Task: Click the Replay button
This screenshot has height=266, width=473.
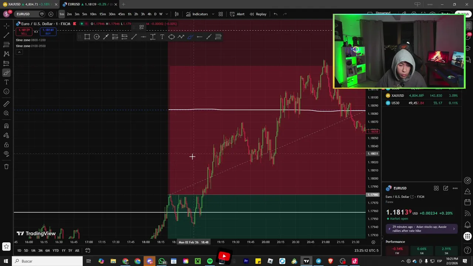Action: tap(258, 14)
